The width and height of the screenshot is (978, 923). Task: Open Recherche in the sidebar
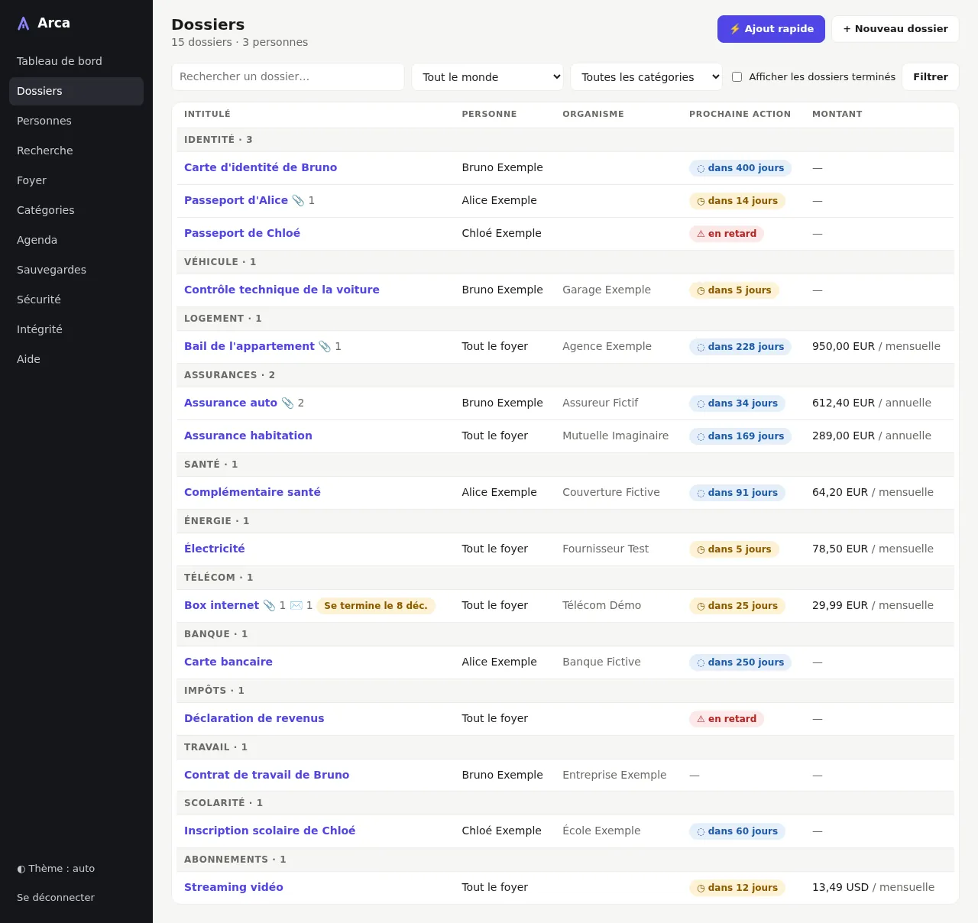click(76, 151)
